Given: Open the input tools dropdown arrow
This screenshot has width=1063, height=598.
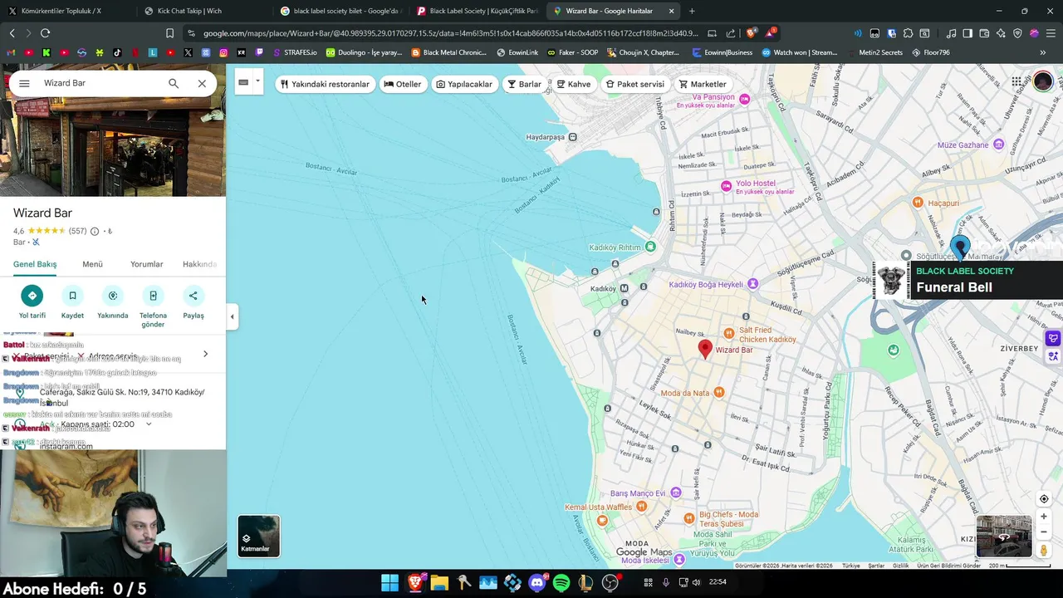Looking at the screenshot, I should point(257,81).
